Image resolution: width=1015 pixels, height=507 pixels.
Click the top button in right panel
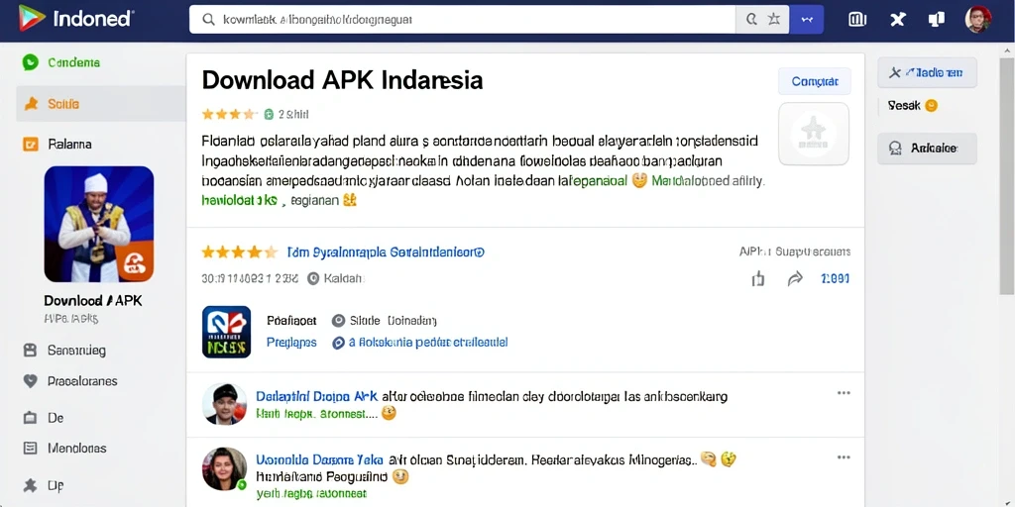coord(927,72)
